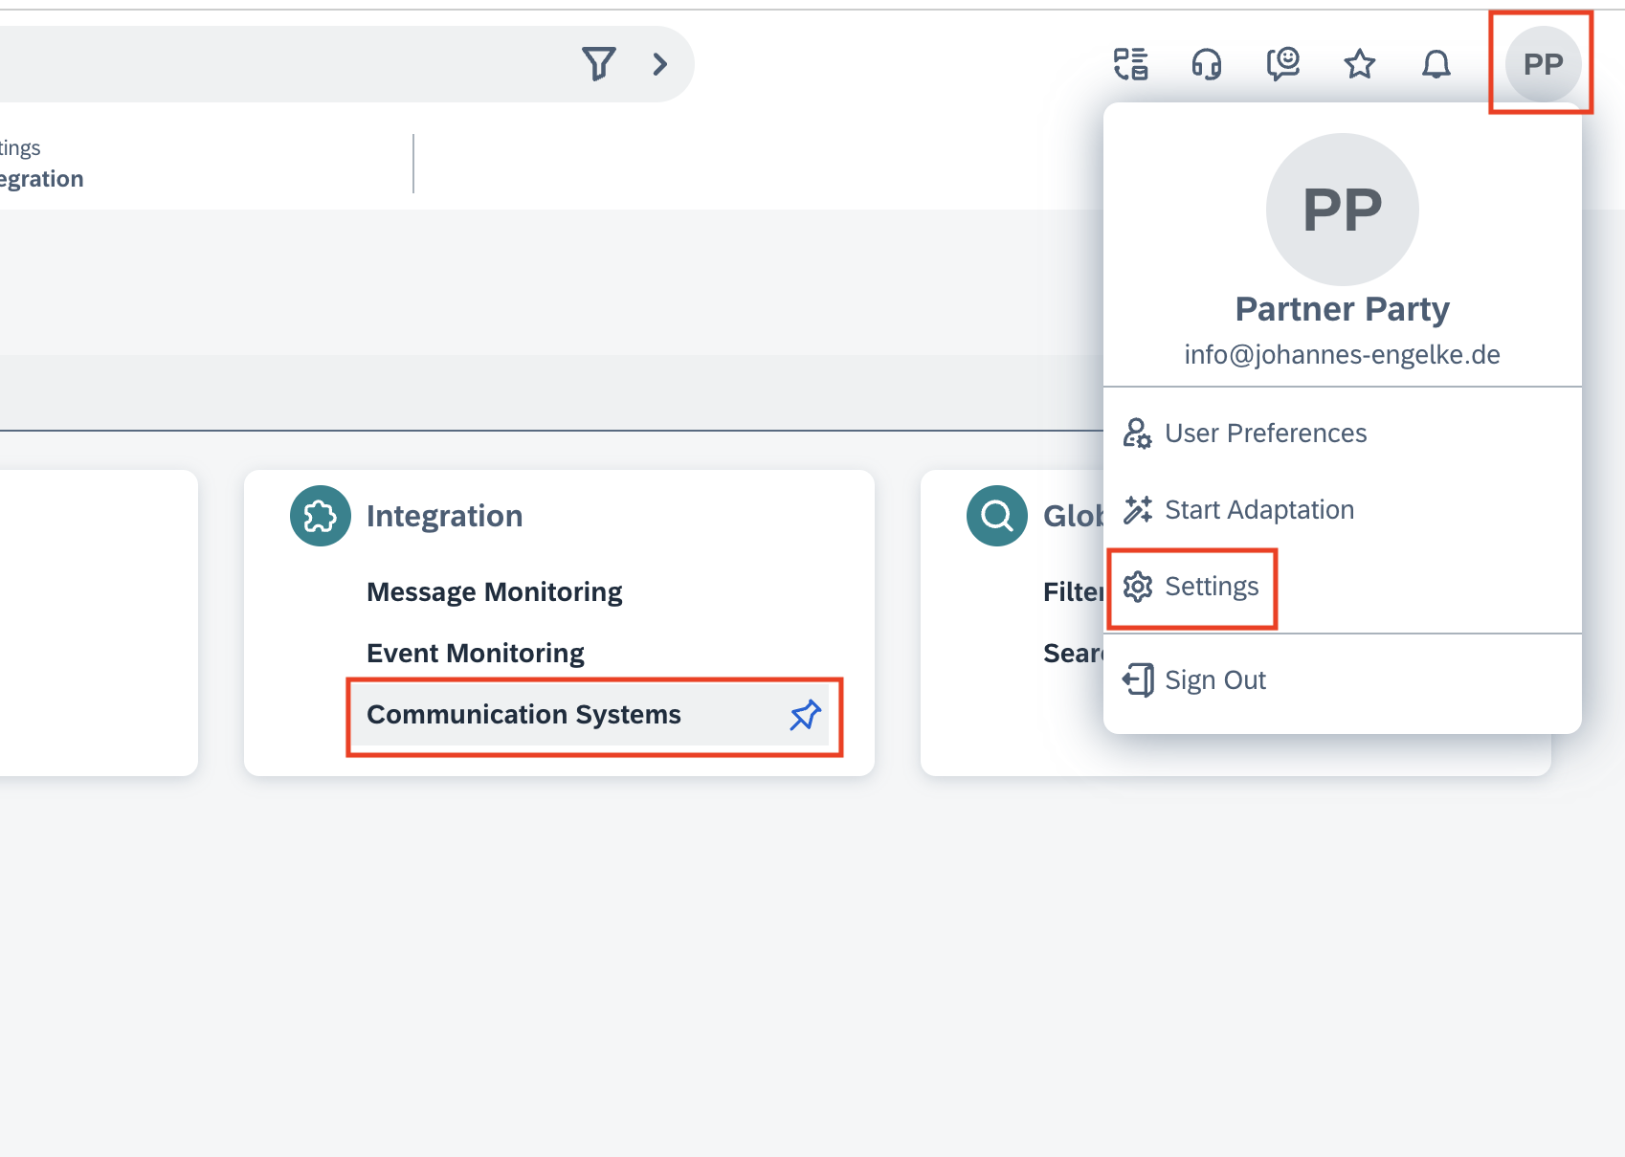The height and width of the screenshot is (1157, 1625).
Task: Click the PP user avatar in header
Action: pos(1543,64)
